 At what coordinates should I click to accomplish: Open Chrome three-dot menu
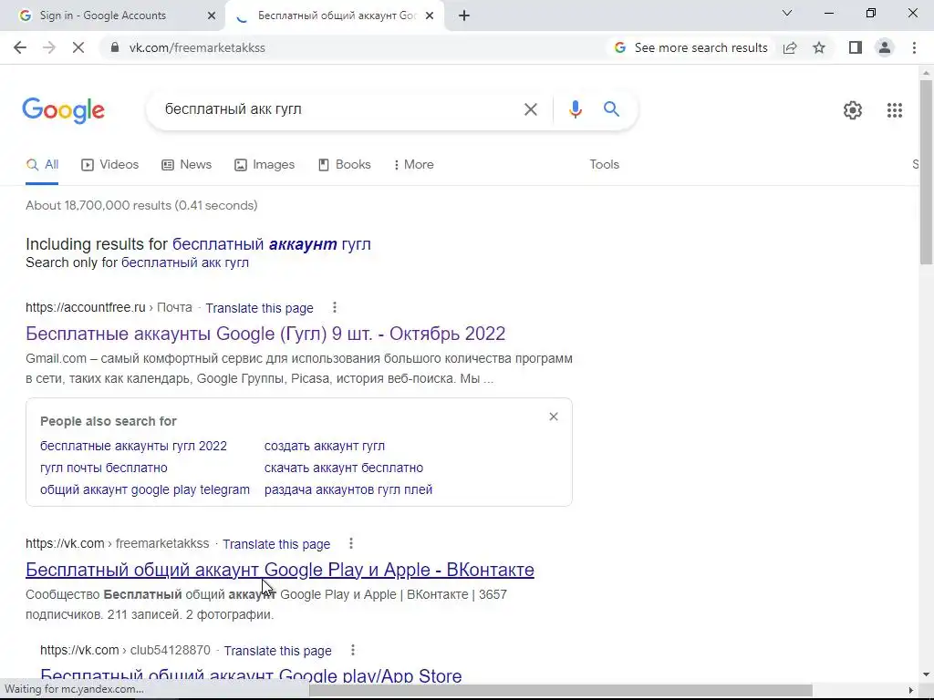(914, 47)
